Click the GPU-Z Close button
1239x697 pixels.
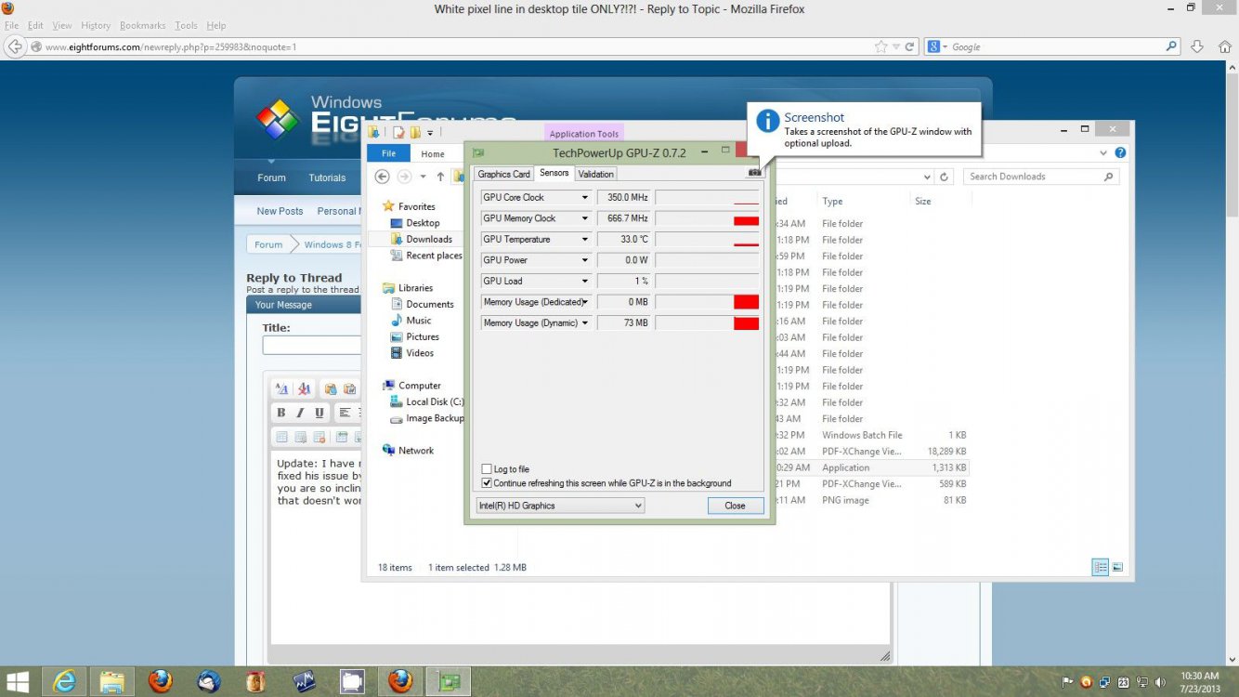(x=735, y=506)
